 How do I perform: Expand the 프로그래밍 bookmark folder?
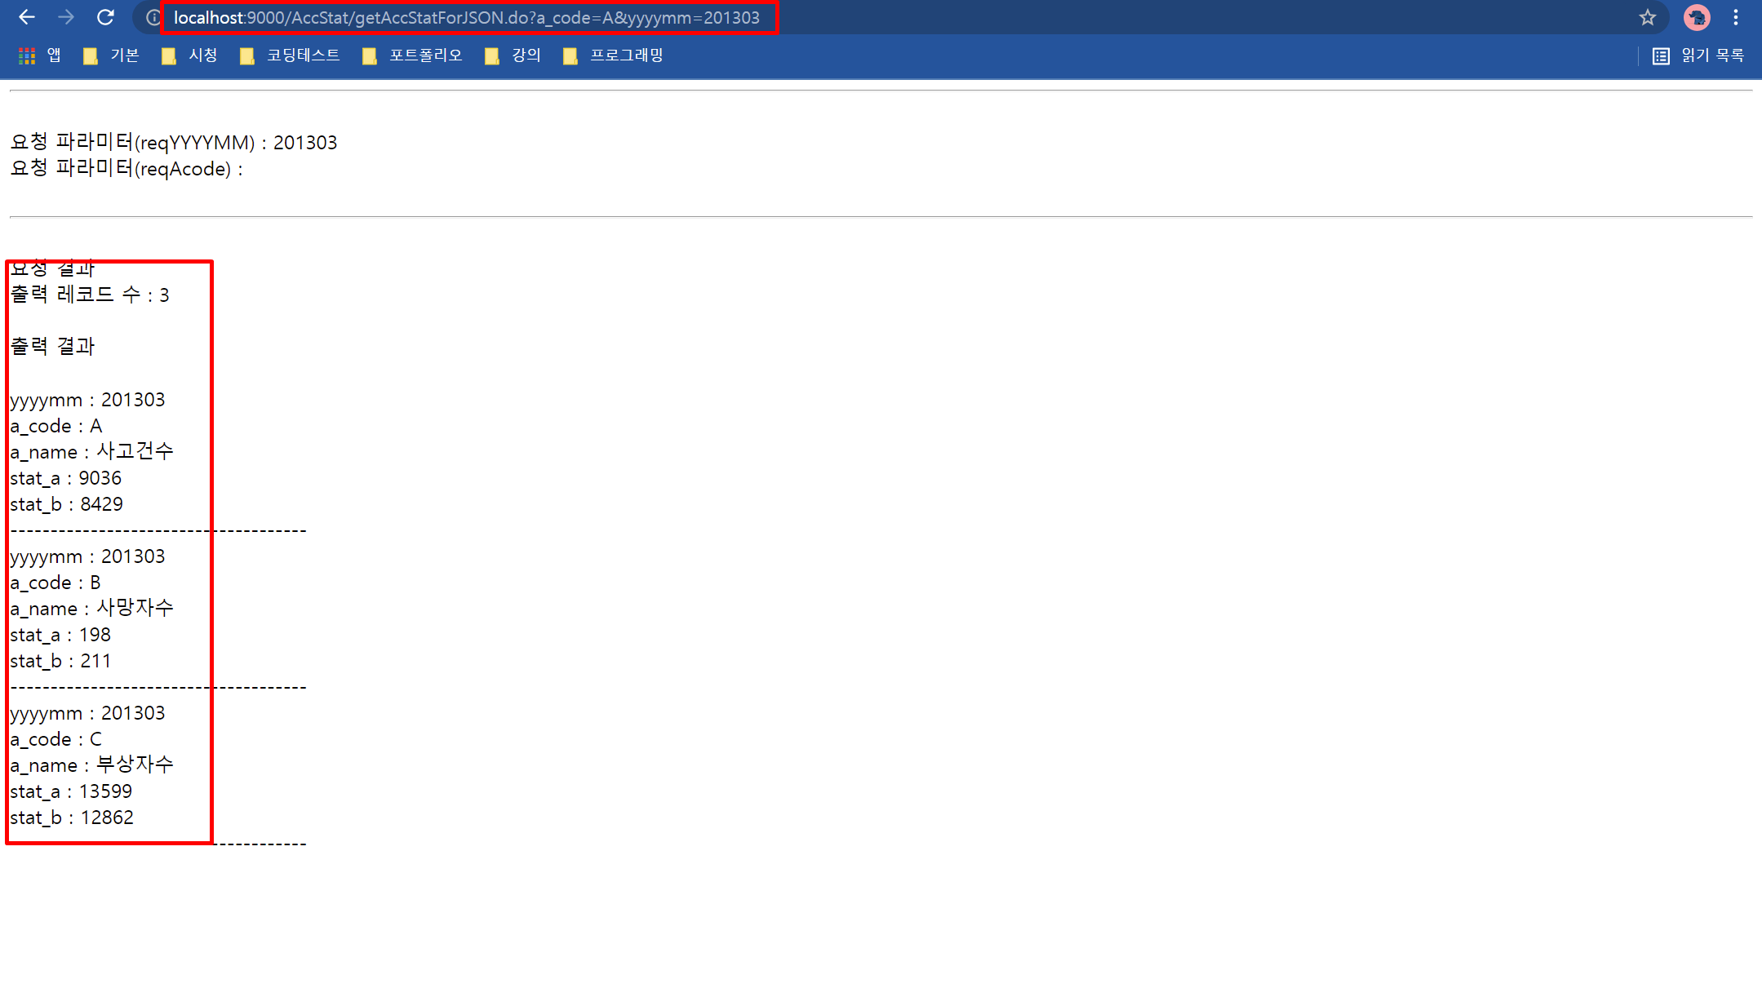click(614, 55)
